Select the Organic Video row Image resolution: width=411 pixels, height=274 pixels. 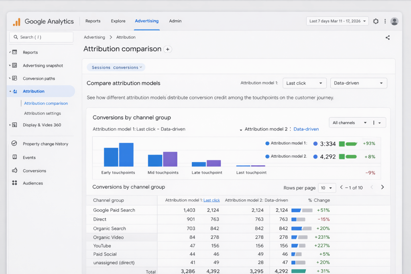point(238,237)
